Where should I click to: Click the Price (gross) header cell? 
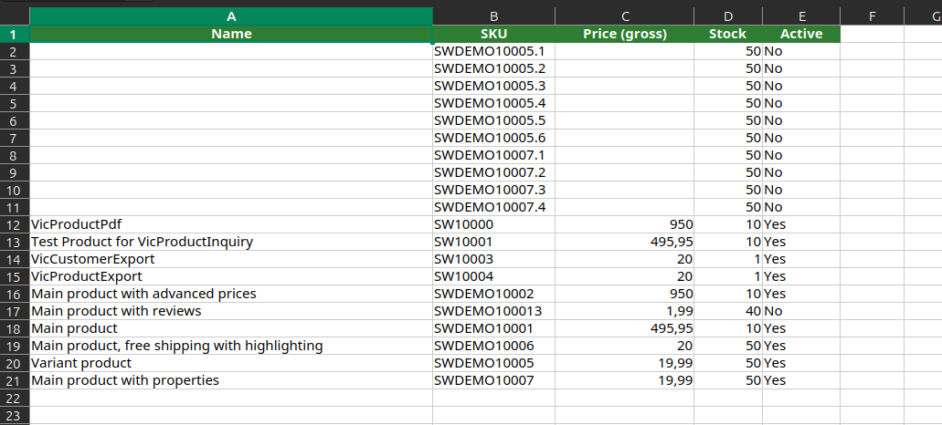[x=625, y=34]
